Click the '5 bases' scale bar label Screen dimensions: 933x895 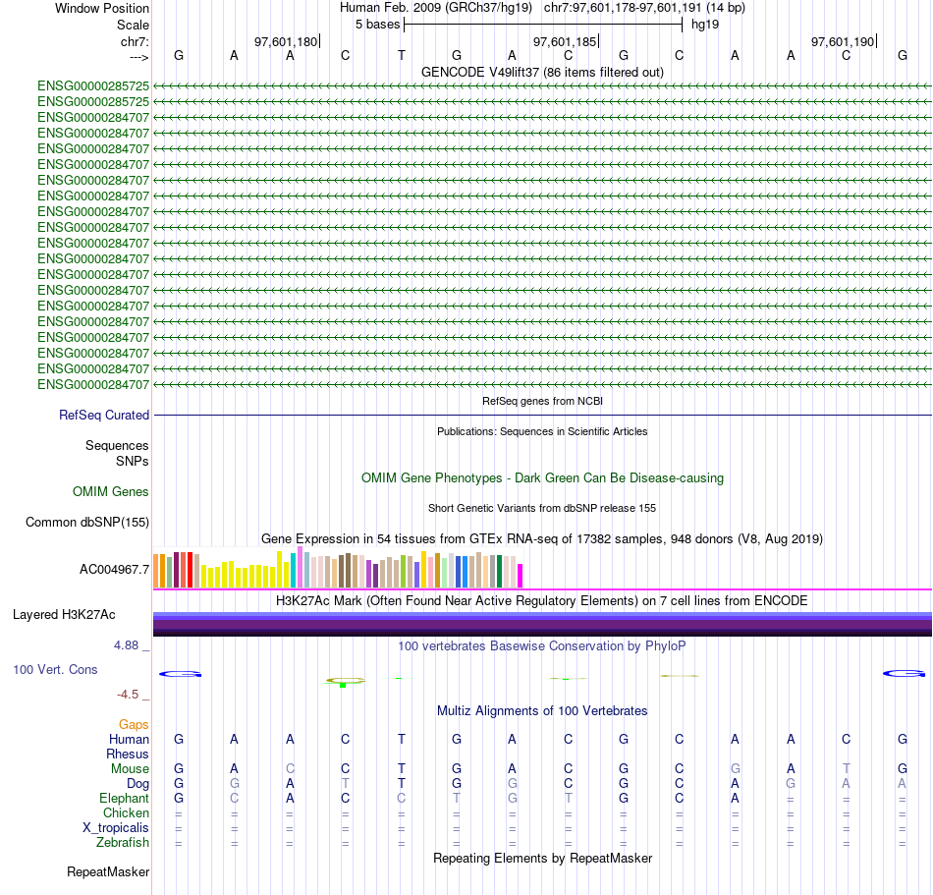click(x=378, y=25)
